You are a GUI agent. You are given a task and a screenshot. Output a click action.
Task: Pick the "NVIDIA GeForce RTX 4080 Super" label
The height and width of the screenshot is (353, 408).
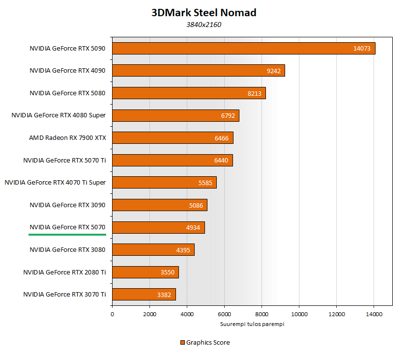coord(58,115)
